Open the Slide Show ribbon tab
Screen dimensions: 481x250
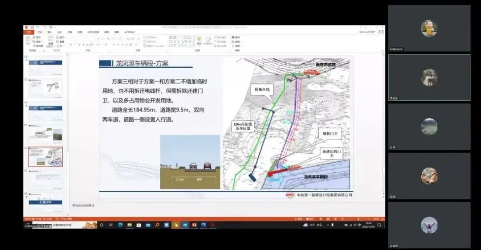click(93, 32)
